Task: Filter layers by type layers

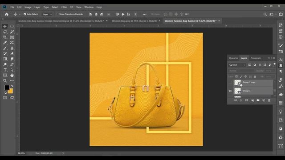Action: click(x=260, y=65)
